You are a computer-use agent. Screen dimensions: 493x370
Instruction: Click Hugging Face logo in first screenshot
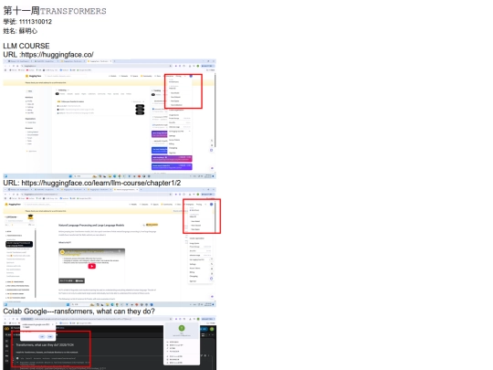(x=34, y=76)
